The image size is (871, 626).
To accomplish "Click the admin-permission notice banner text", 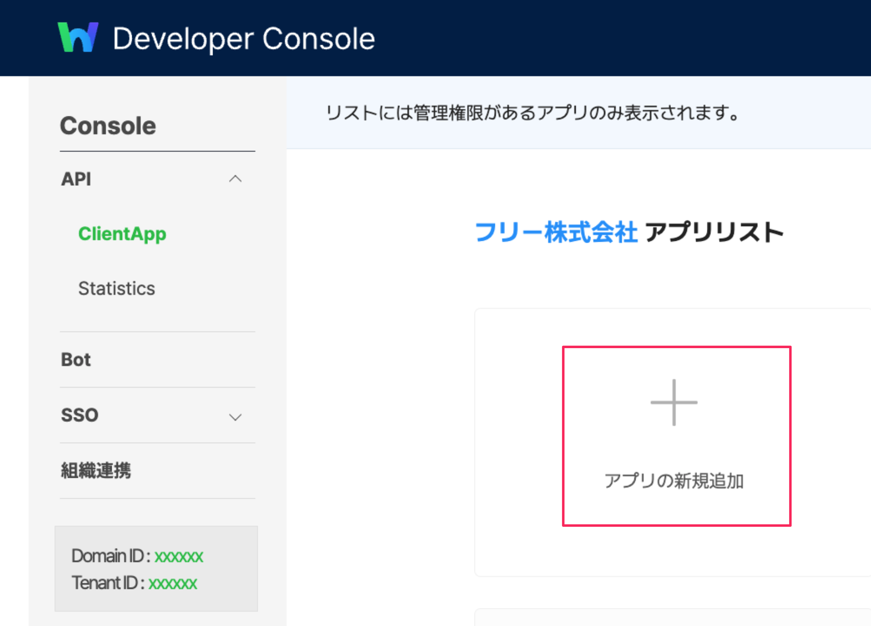I will tap(532, 113).
